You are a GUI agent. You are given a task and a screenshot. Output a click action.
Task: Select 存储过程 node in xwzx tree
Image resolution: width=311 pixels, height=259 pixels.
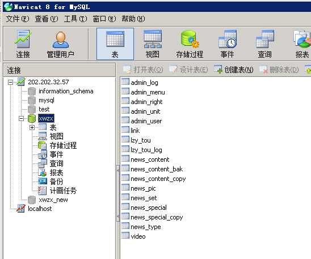coord(63,145)
